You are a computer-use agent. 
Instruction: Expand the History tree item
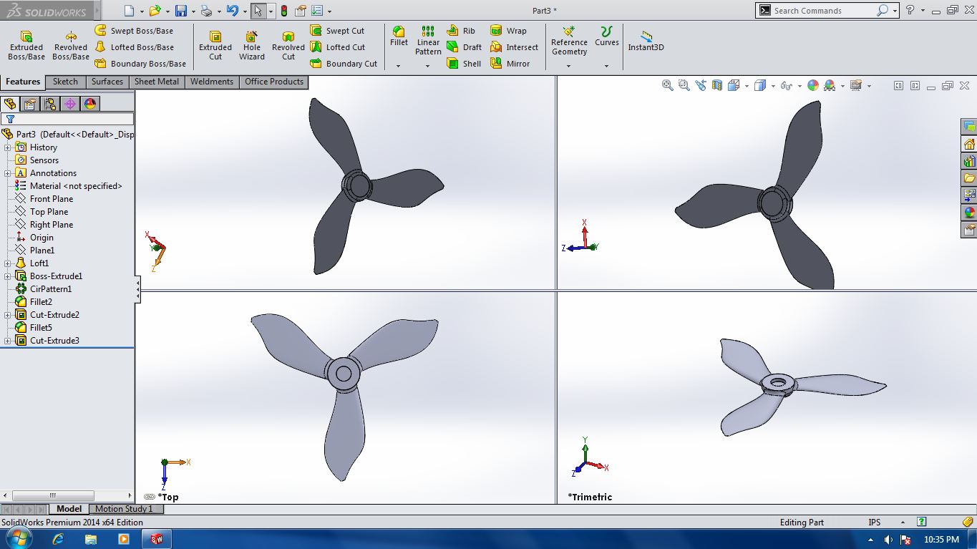(x=8, y=147)
